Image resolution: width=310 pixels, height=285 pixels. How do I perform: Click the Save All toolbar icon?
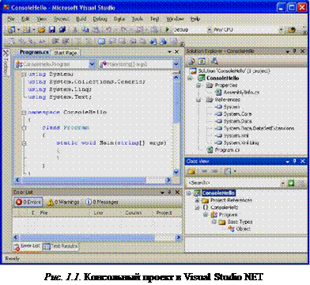[62, 29]
